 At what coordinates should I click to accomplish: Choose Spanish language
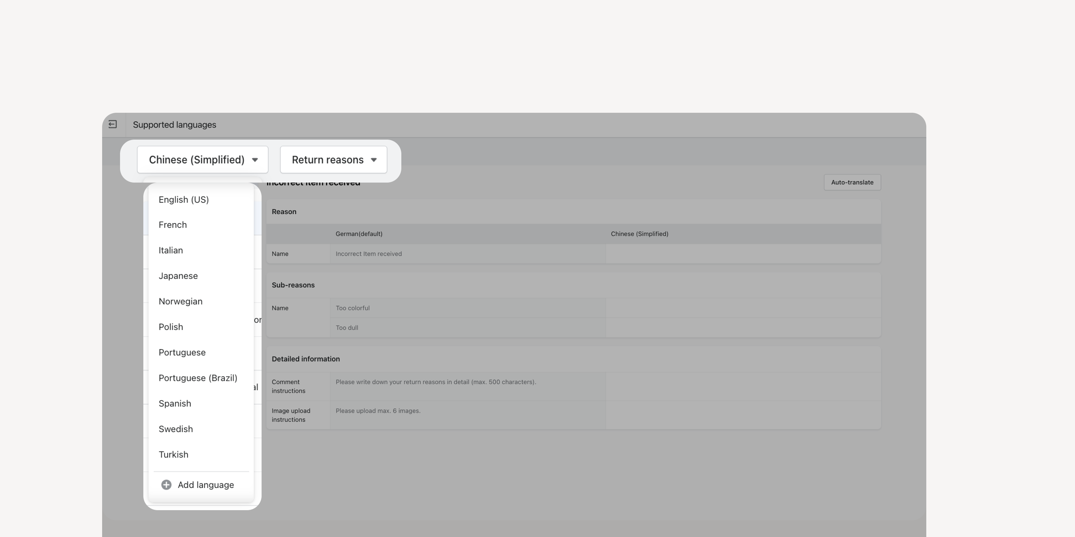(201, 403)
